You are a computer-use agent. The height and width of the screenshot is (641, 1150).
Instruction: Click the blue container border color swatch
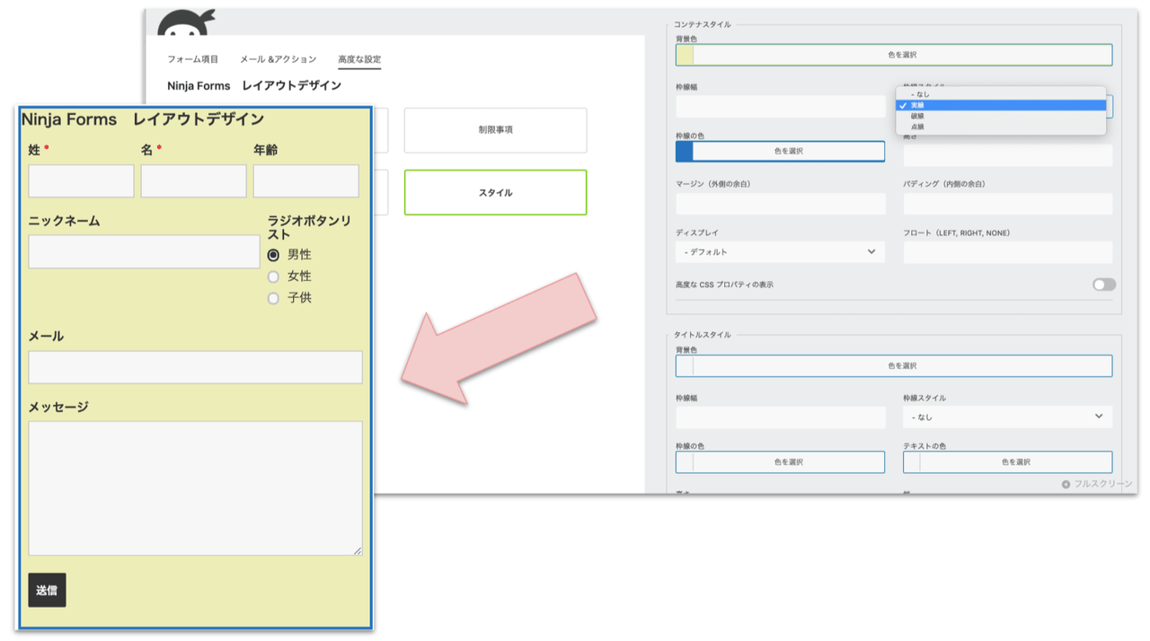685,151
